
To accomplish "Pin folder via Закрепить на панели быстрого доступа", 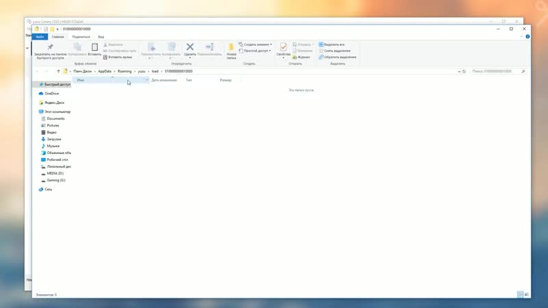I will [50, 51].
